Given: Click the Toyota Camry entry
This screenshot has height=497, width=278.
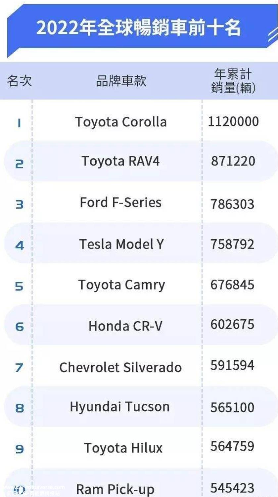Looking at the screenshot, I should click(x=121, y=285).
